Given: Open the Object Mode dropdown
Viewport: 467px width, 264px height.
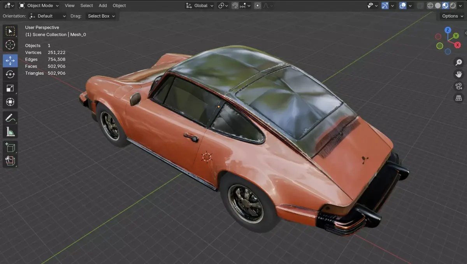Looking at the screenshot, I should pyautogui.click(x=39, y=5).
